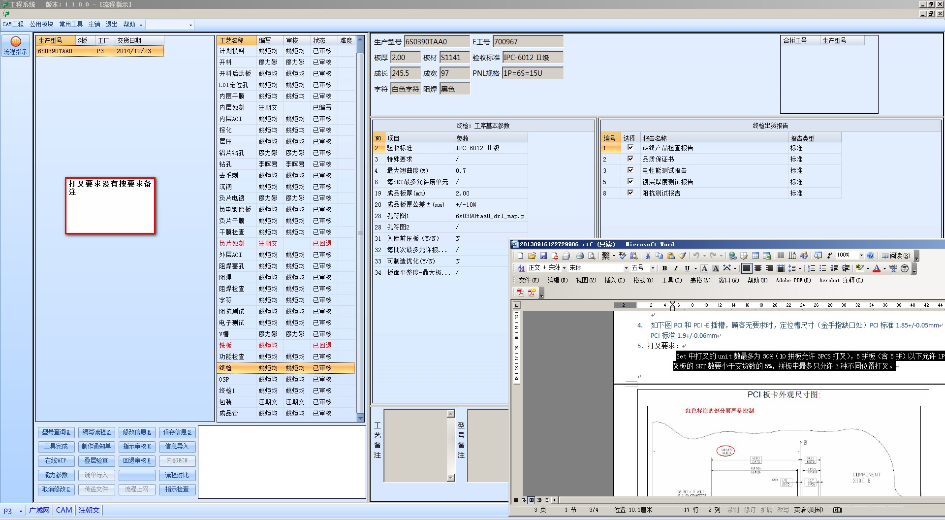Open the font color dropdown arrow
945x520 pixels.
pos(884,268)
